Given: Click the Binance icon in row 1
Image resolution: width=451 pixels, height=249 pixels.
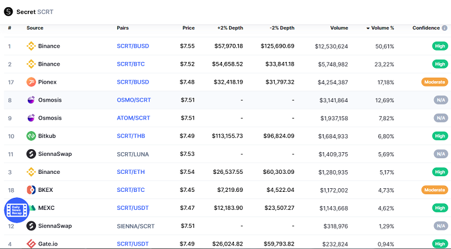Looking at the screenshot, I should 31,46.
